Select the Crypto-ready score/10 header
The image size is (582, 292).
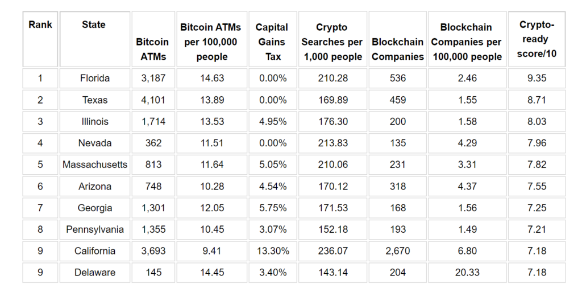pyautogui.click(x=537, y=39)
